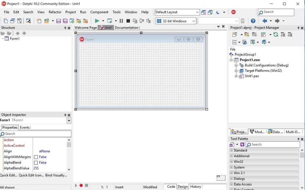The image size is (305, 190).
Task: Click the Set debug desktop icon
Action: point(210,12)
